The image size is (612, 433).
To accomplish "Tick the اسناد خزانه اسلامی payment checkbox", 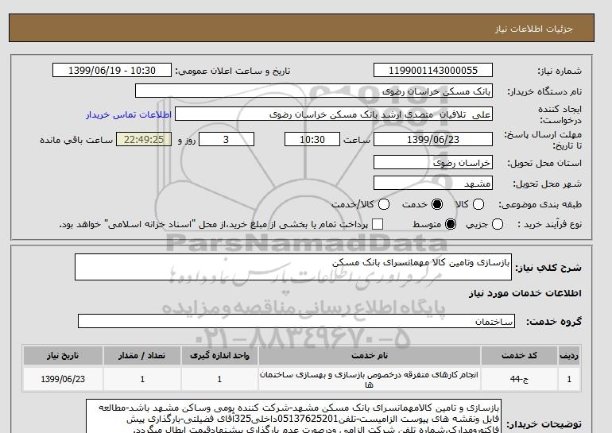I will click(378, 224).
